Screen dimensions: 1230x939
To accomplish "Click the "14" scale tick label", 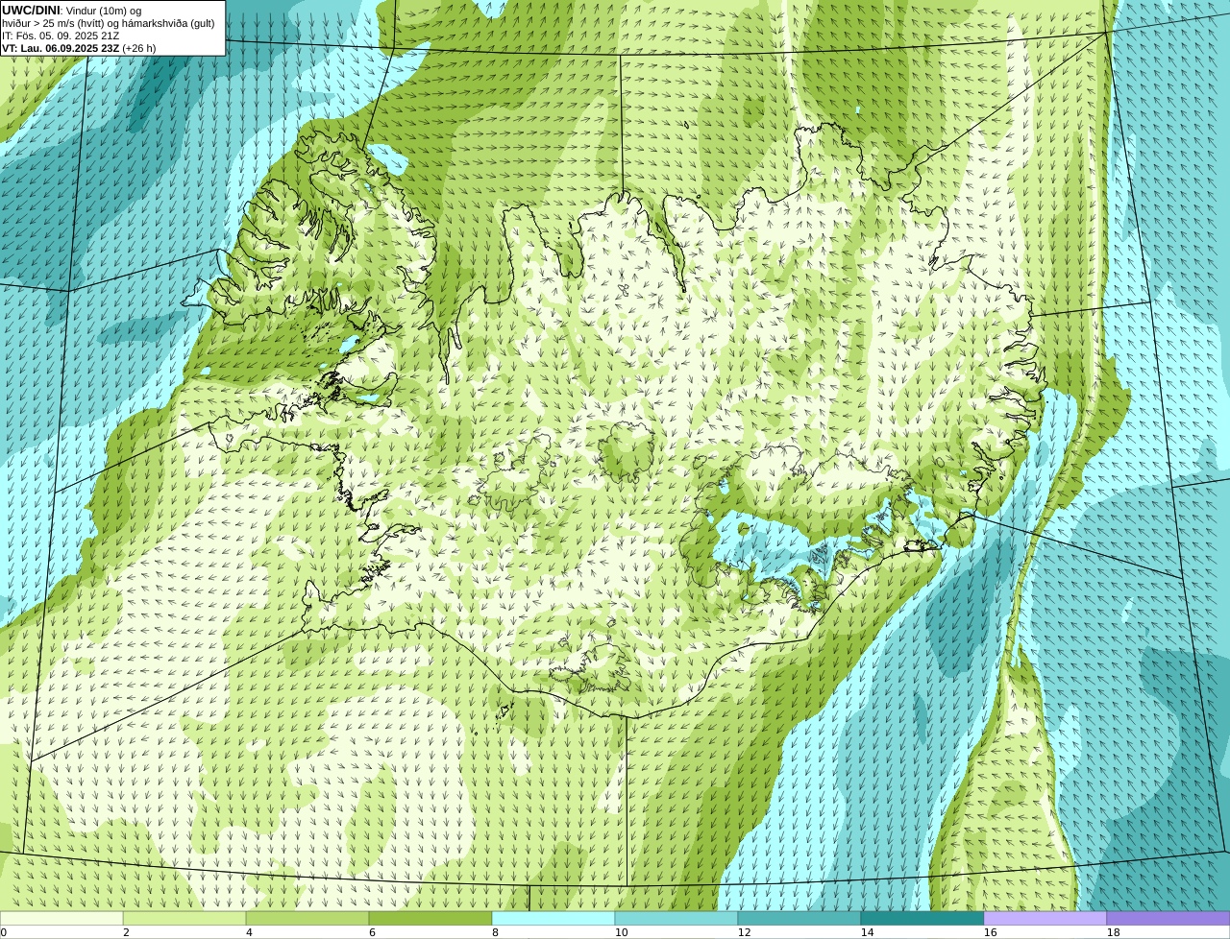I will coord(867,932).
